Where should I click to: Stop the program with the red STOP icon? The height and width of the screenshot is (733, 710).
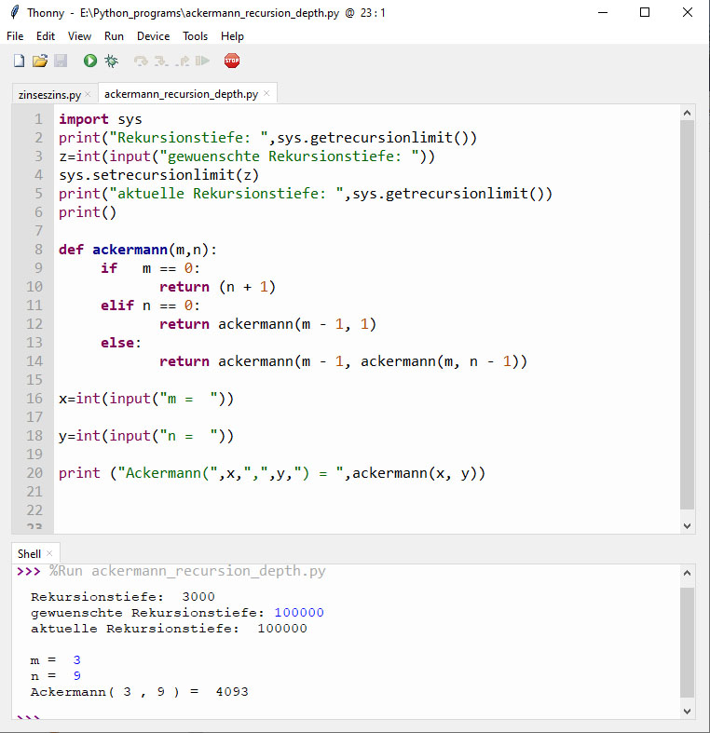click(232, 61)
